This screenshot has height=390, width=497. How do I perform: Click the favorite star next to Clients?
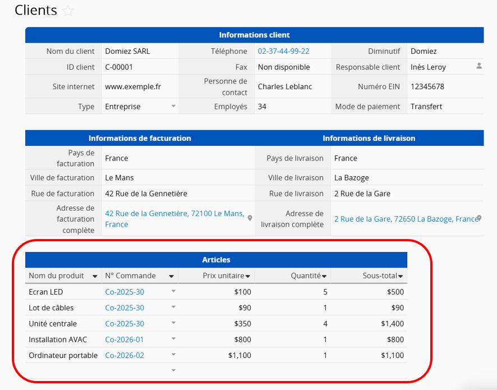click(68, 11)
